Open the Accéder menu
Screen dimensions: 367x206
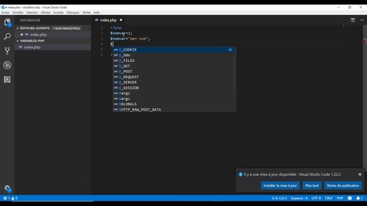click(x=58, y=13)
